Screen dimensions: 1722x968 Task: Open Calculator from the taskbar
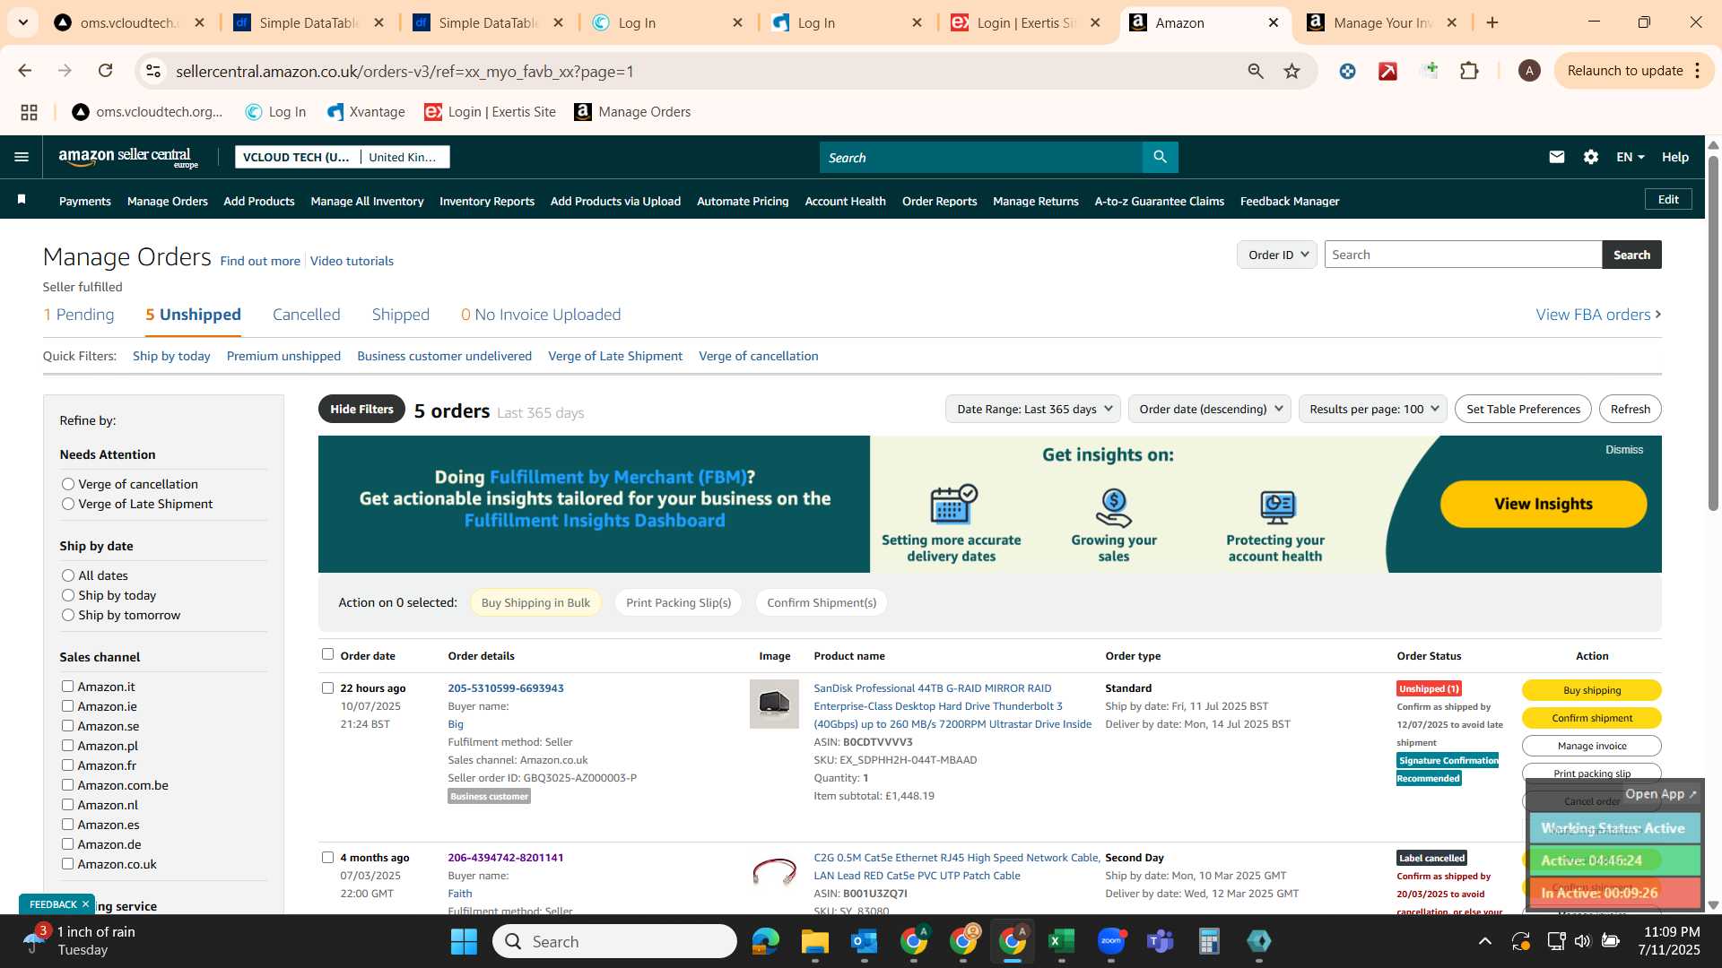point(1209,941)
